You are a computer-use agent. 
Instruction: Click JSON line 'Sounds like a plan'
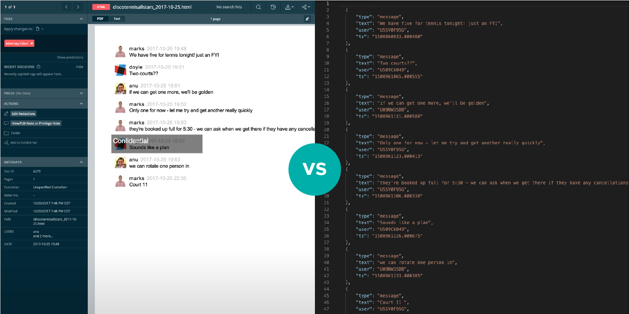pos(394,222)
